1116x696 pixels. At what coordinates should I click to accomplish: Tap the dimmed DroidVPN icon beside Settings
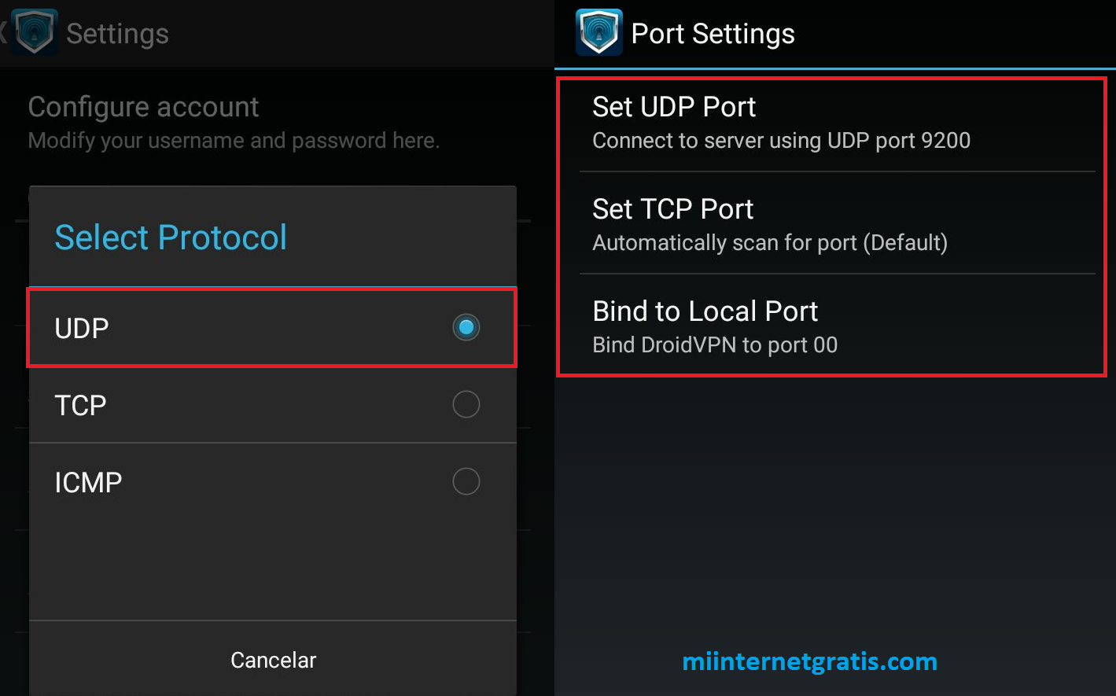[35, 33]
